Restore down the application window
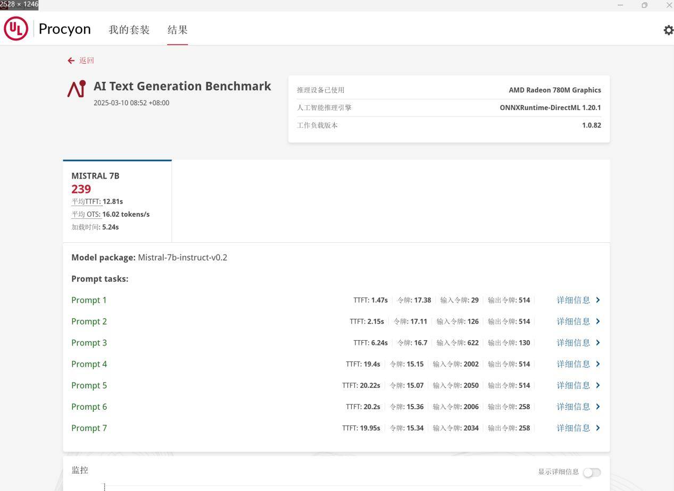Viewport: 674px width, 491px height. (644, 5)
